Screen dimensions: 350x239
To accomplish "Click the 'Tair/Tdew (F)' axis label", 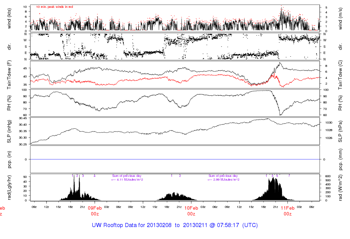I will pos(9,75).
